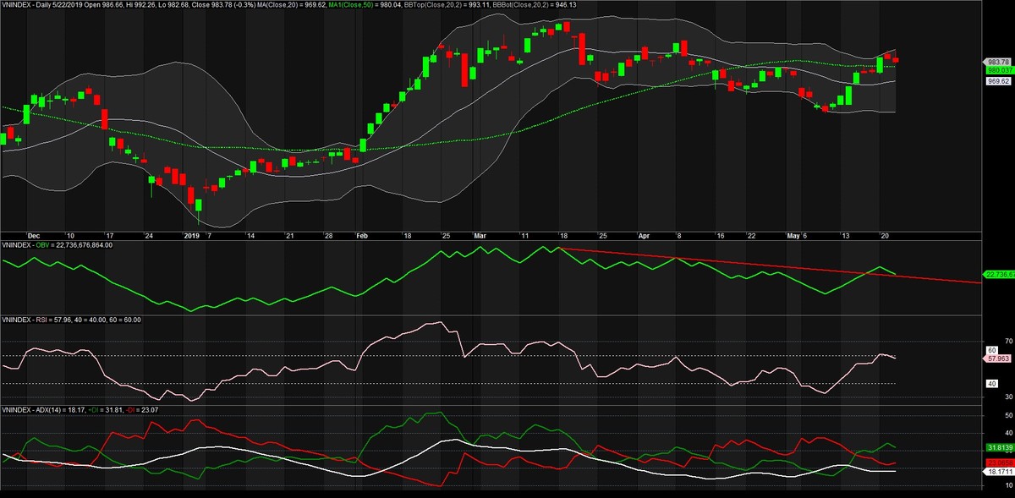1015x498 pixels.
Task: Select the red -DI value tag
Action: (x=998, y=462)
